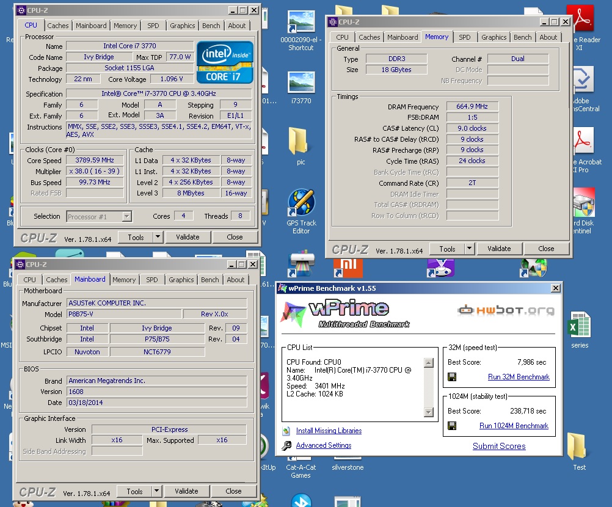The height and width of the screenshot is (507, 612).
Task: Switch to the CPU tab in the Mainboard window
Action: coord(29,280)
